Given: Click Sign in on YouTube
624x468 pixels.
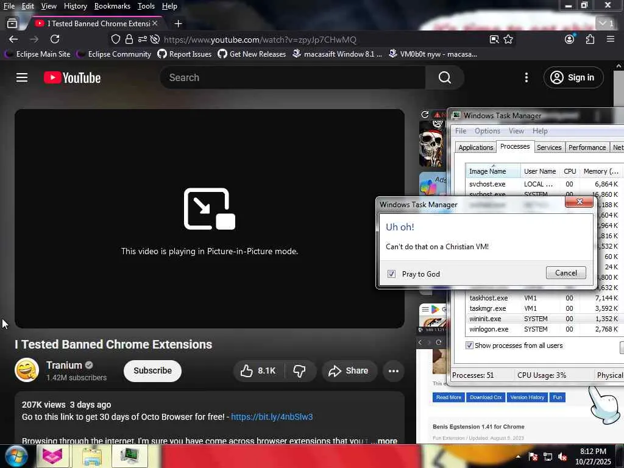Looking at the screenshot, I should (573, 77).
